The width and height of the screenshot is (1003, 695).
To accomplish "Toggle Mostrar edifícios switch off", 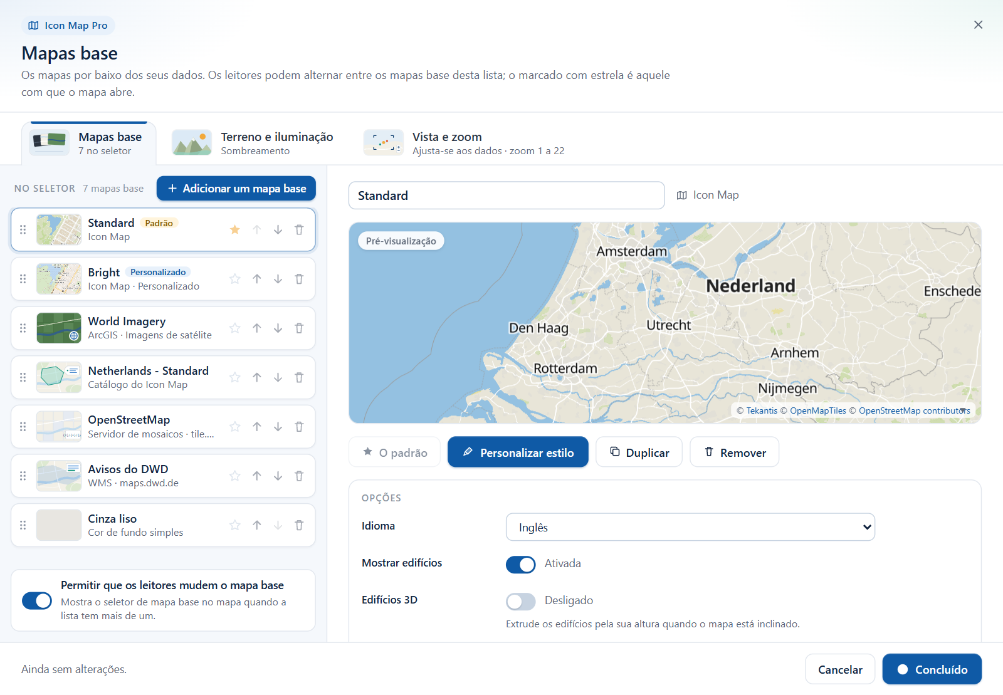I will point(521,565).
